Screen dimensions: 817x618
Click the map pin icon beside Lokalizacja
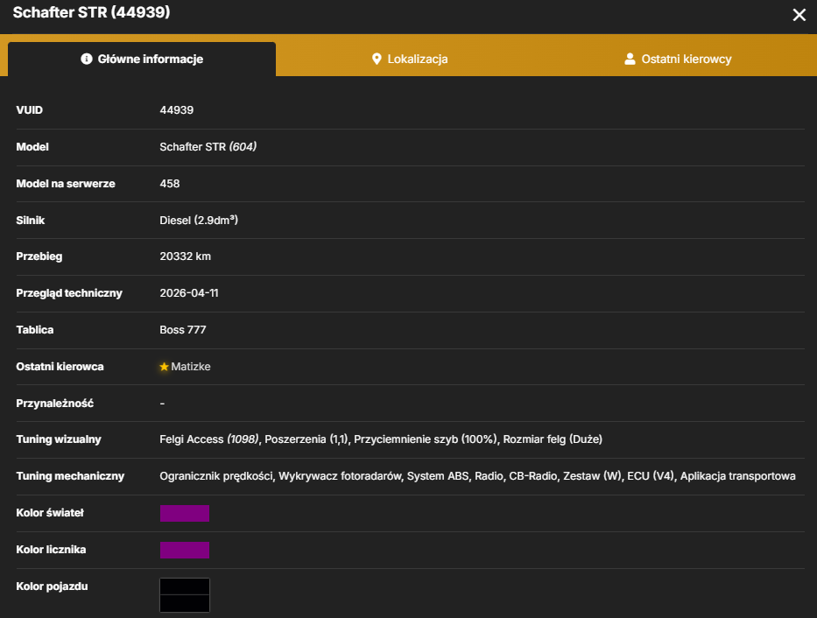[x=377, y=59]
